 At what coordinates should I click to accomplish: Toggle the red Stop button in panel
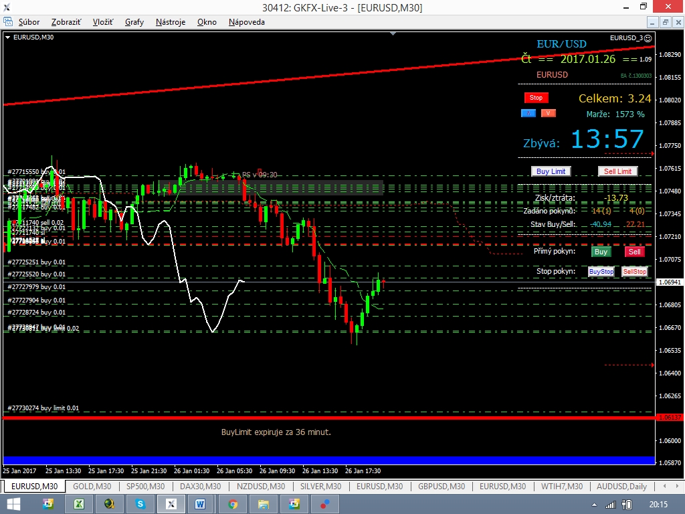[x=536, y=98]
